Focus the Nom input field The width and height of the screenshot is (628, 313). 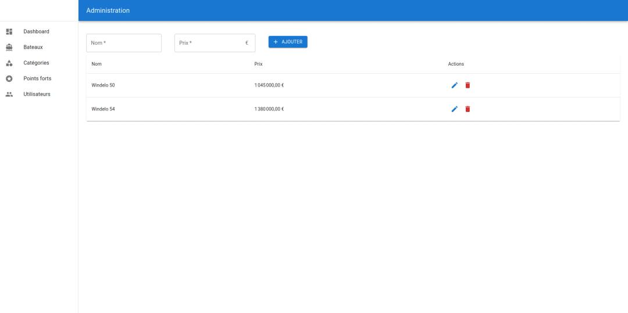pos(124,43)
